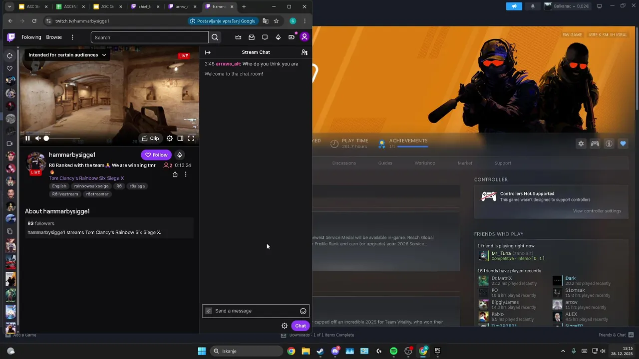Select the R6livestream tag
The height and width of the screenshot is (359, 639).
pyautogui.click(x=65, y=194)
